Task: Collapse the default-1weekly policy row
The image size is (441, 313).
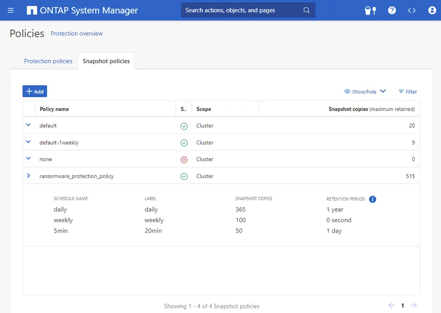Action: pyautogui.click(x=28, y=142)
